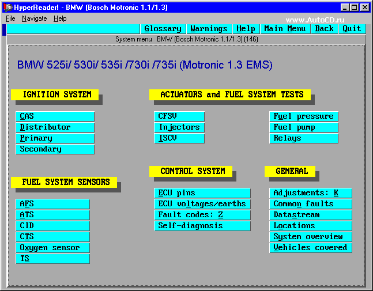Image resolution: width=373 pixels, height=291 pixels.
Task: Maximize the HyperReader window
Action: coord(354,7)
